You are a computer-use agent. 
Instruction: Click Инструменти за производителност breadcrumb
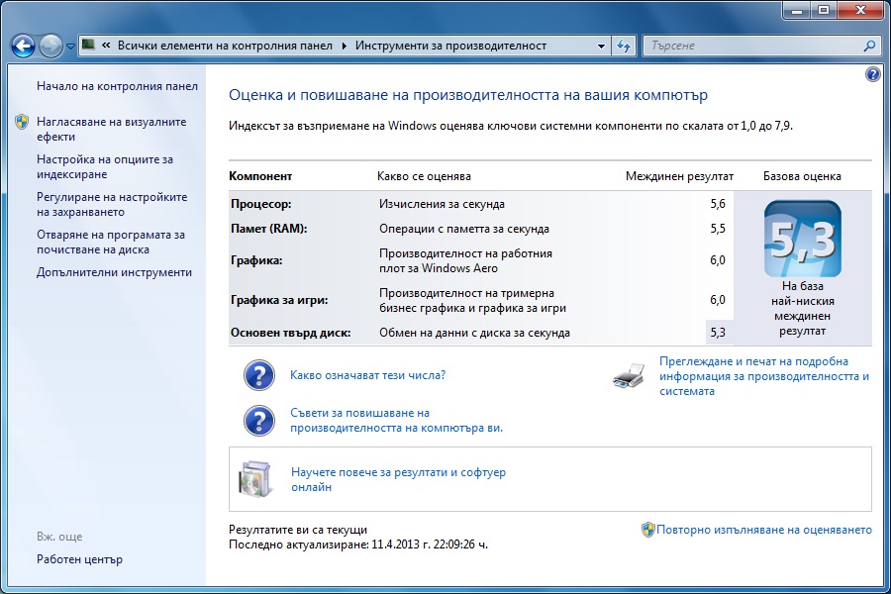coord(450,47)
